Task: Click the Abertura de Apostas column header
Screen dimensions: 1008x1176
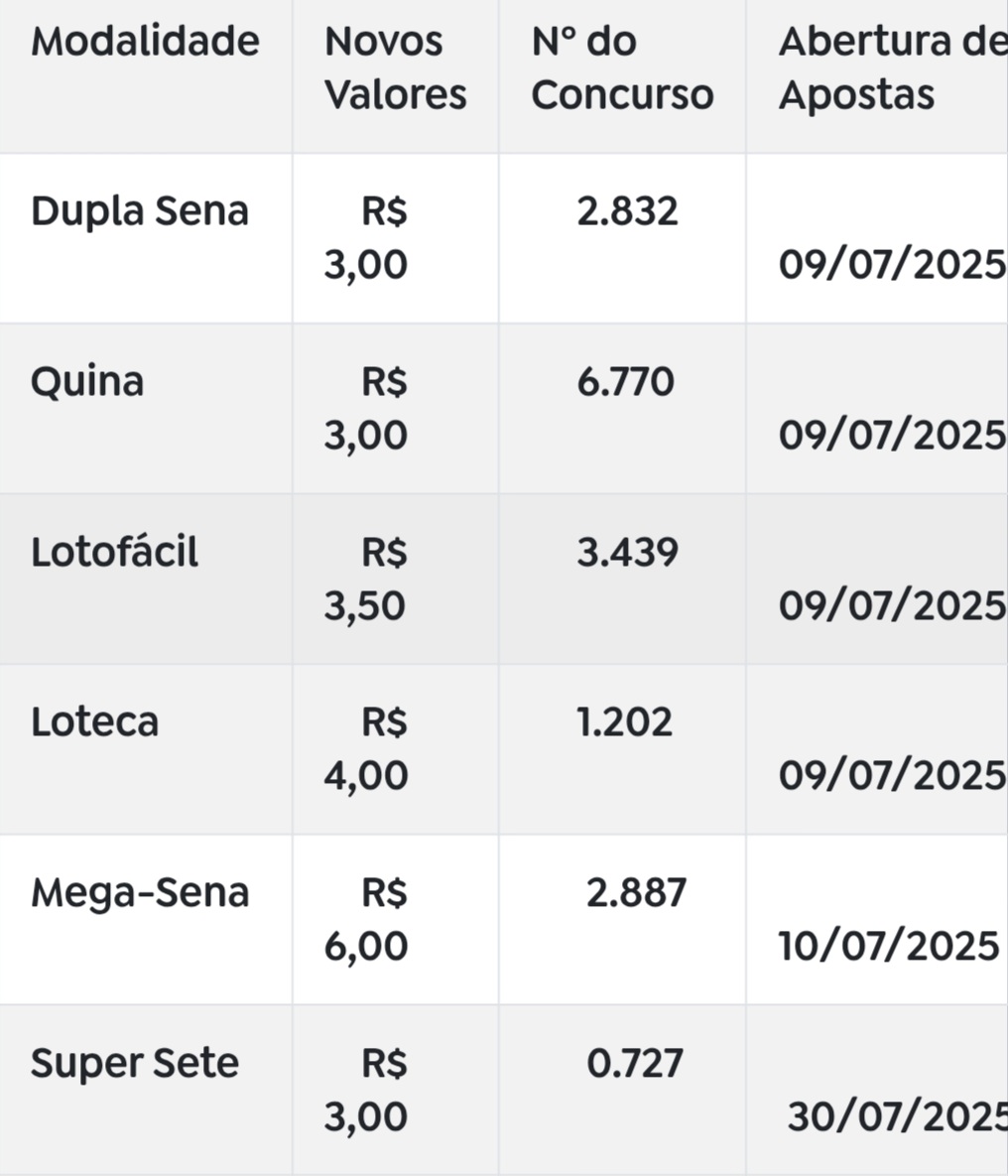Action: pyautogui.click(x=891, y=67)
